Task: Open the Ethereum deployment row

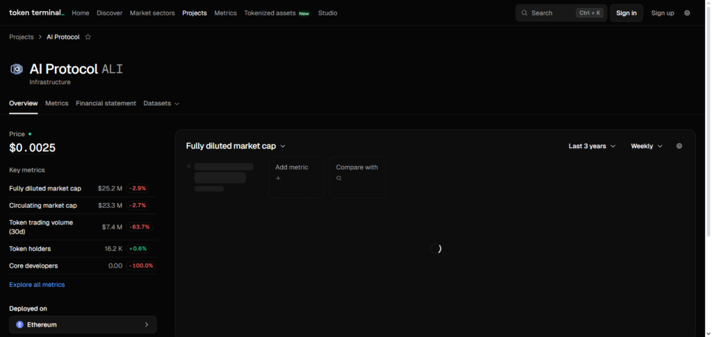Action: pyautogui.click(x=83, y=324)
